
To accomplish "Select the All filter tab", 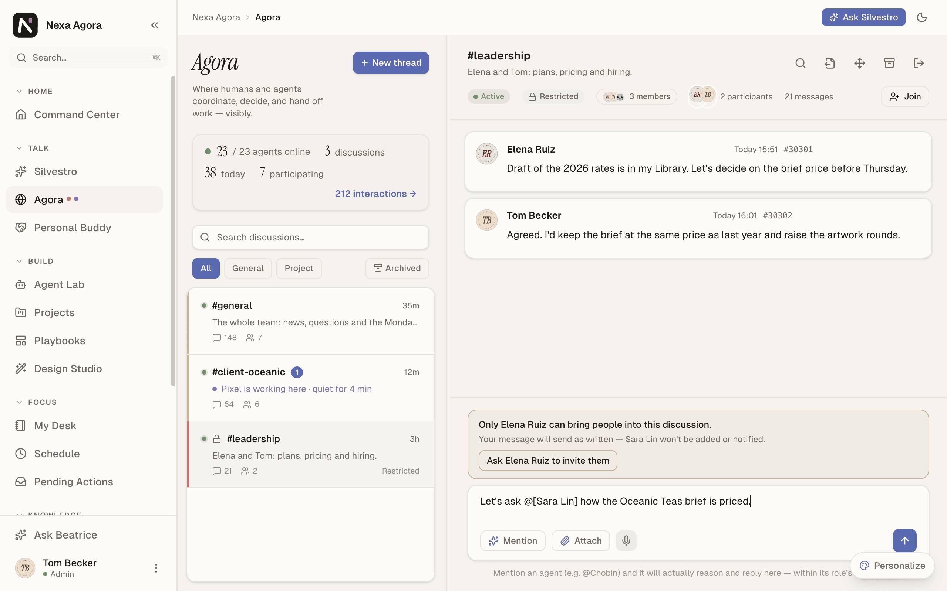I will (x=206, y=268).
